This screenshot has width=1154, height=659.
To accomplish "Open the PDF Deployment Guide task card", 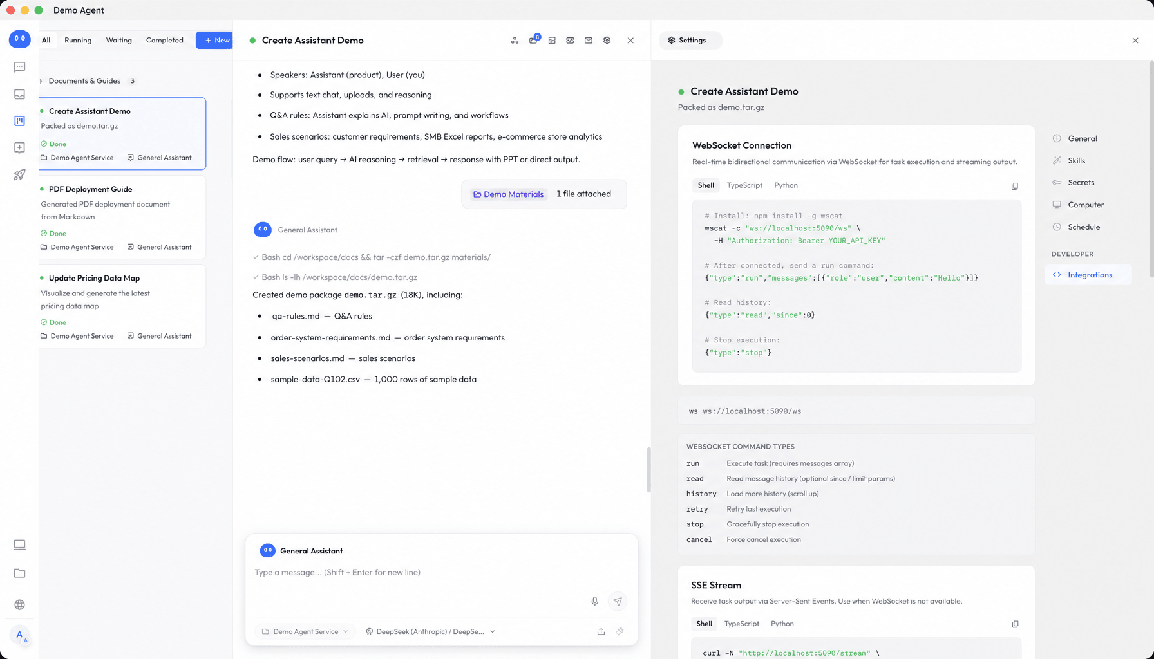I will point(122,218).
